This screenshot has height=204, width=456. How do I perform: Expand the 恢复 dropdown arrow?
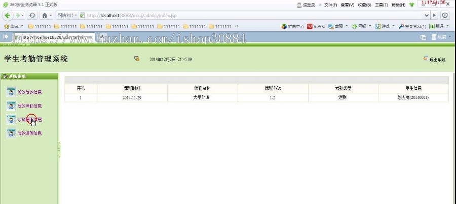point(450,37)
